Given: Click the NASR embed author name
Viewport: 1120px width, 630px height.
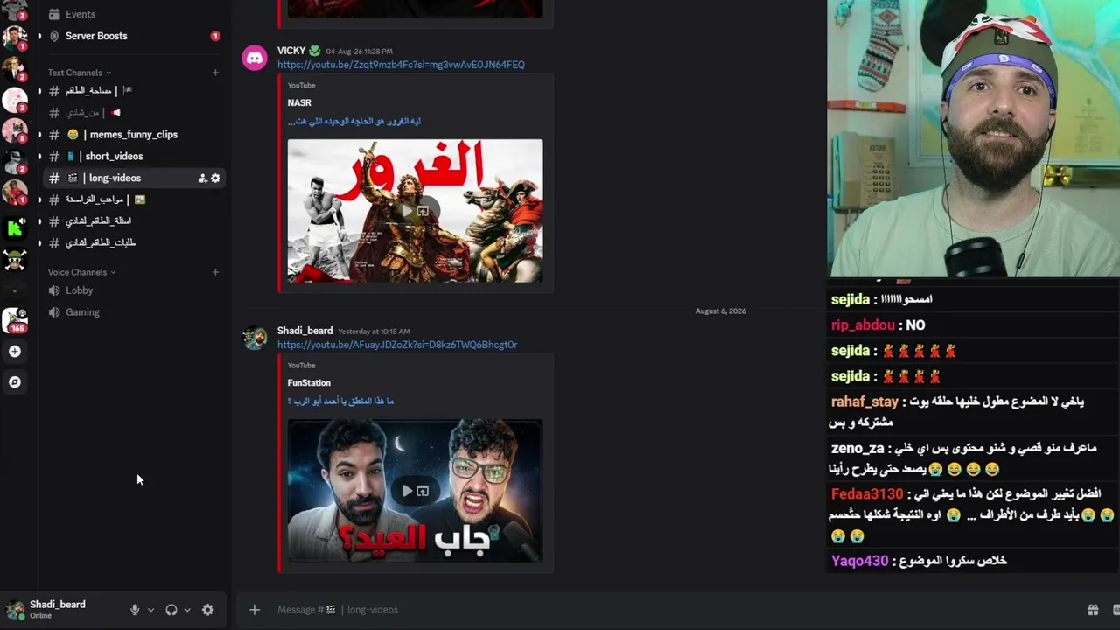Looking at the screenshot, I should [299, 102].
